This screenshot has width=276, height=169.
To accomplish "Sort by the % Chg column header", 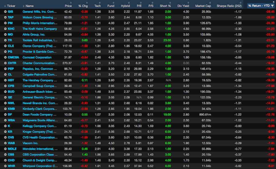I will [83, 6].
